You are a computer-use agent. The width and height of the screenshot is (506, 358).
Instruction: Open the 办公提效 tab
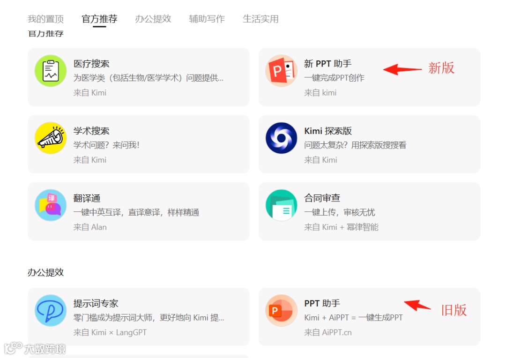[153, 19]
